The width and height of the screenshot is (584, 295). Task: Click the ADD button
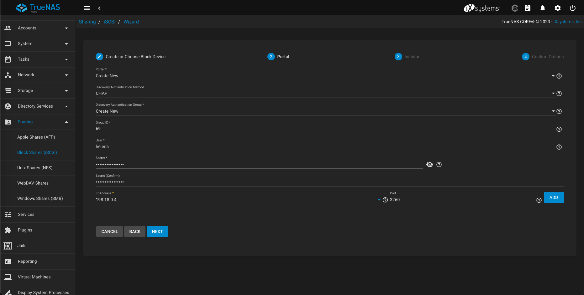pyautogui.click(x=554, y=197)
